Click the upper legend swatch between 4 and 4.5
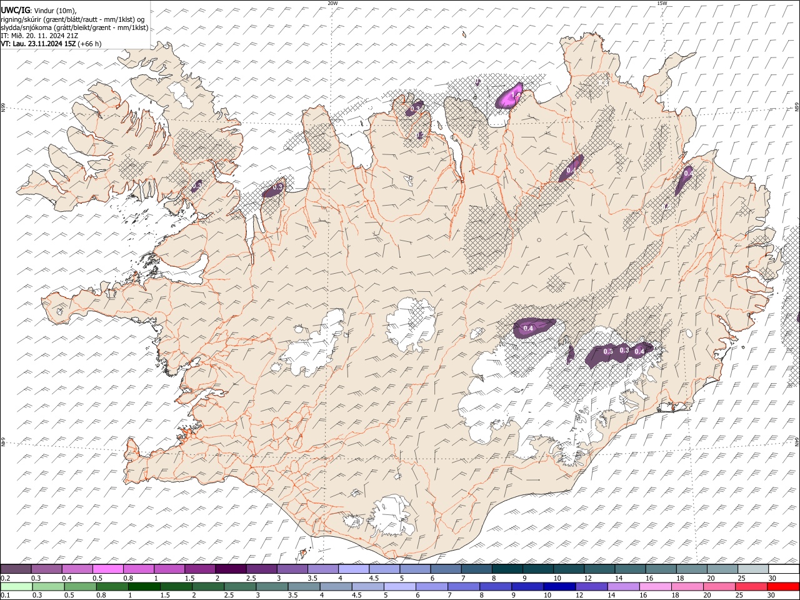The width and height of the screenshot is (800, 600). (354, 569)
